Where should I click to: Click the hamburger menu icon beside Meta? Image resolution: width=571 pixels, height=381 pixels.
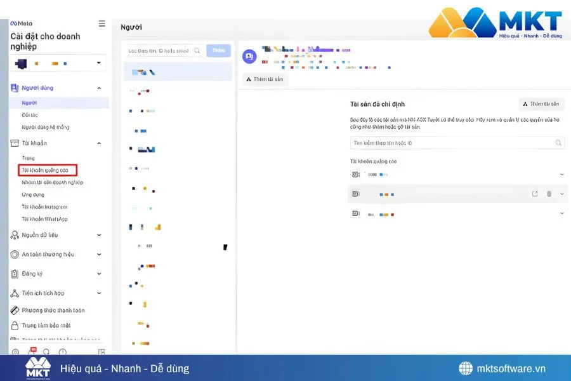[x=102, y=23]
